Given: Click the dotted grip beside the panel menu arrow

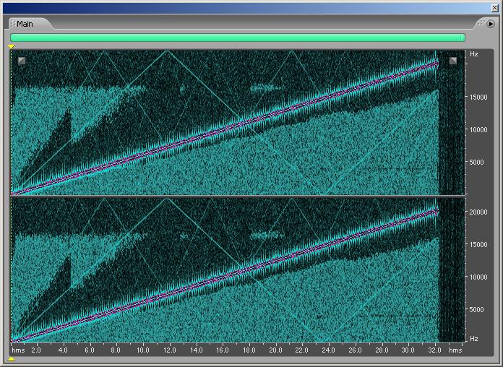Looking at the screenshot, I should tap(481, 23).
